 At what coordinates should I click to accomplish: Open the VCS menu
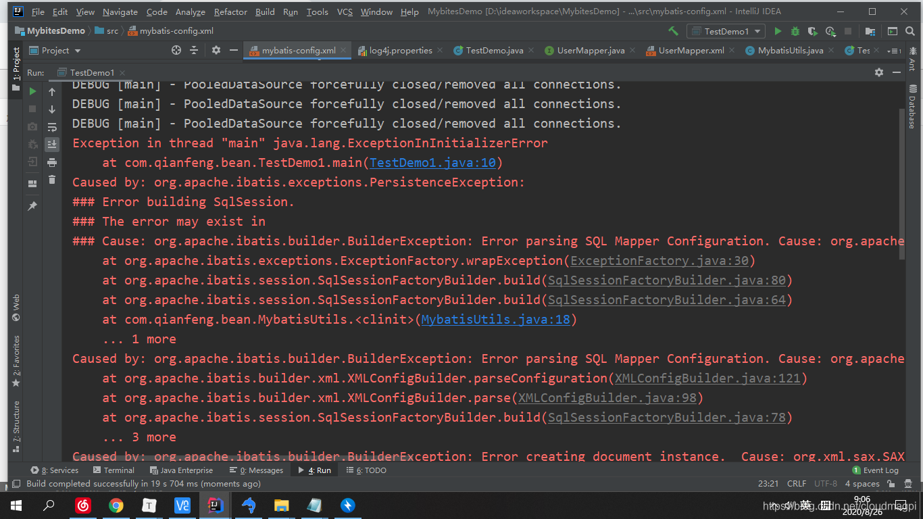(x=345, y=11)
